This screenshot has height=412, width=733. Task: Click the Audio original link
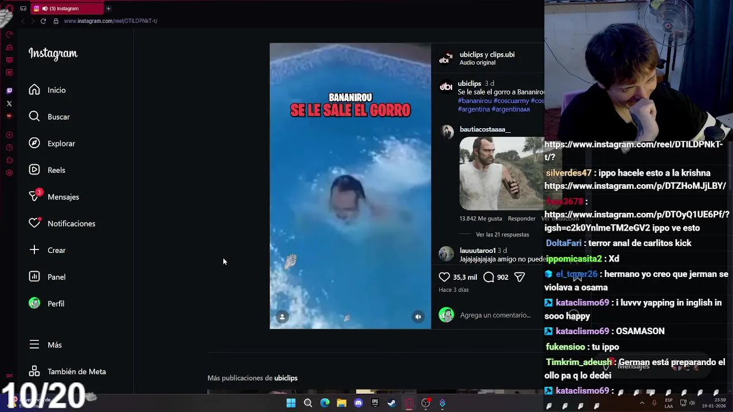[477, 62]
